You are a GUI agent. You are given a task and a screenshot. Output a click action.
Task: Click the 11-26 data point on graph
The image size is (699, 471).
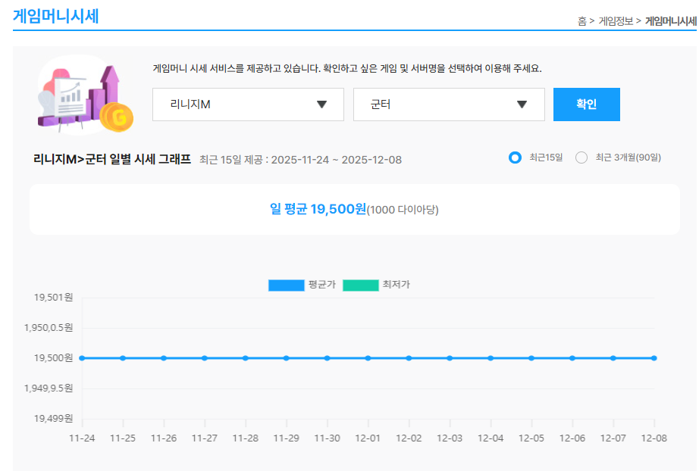[x=164, y=358]
